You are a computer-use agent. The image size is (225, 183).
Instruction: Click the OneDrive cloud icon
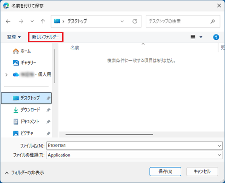pos(16,74)
